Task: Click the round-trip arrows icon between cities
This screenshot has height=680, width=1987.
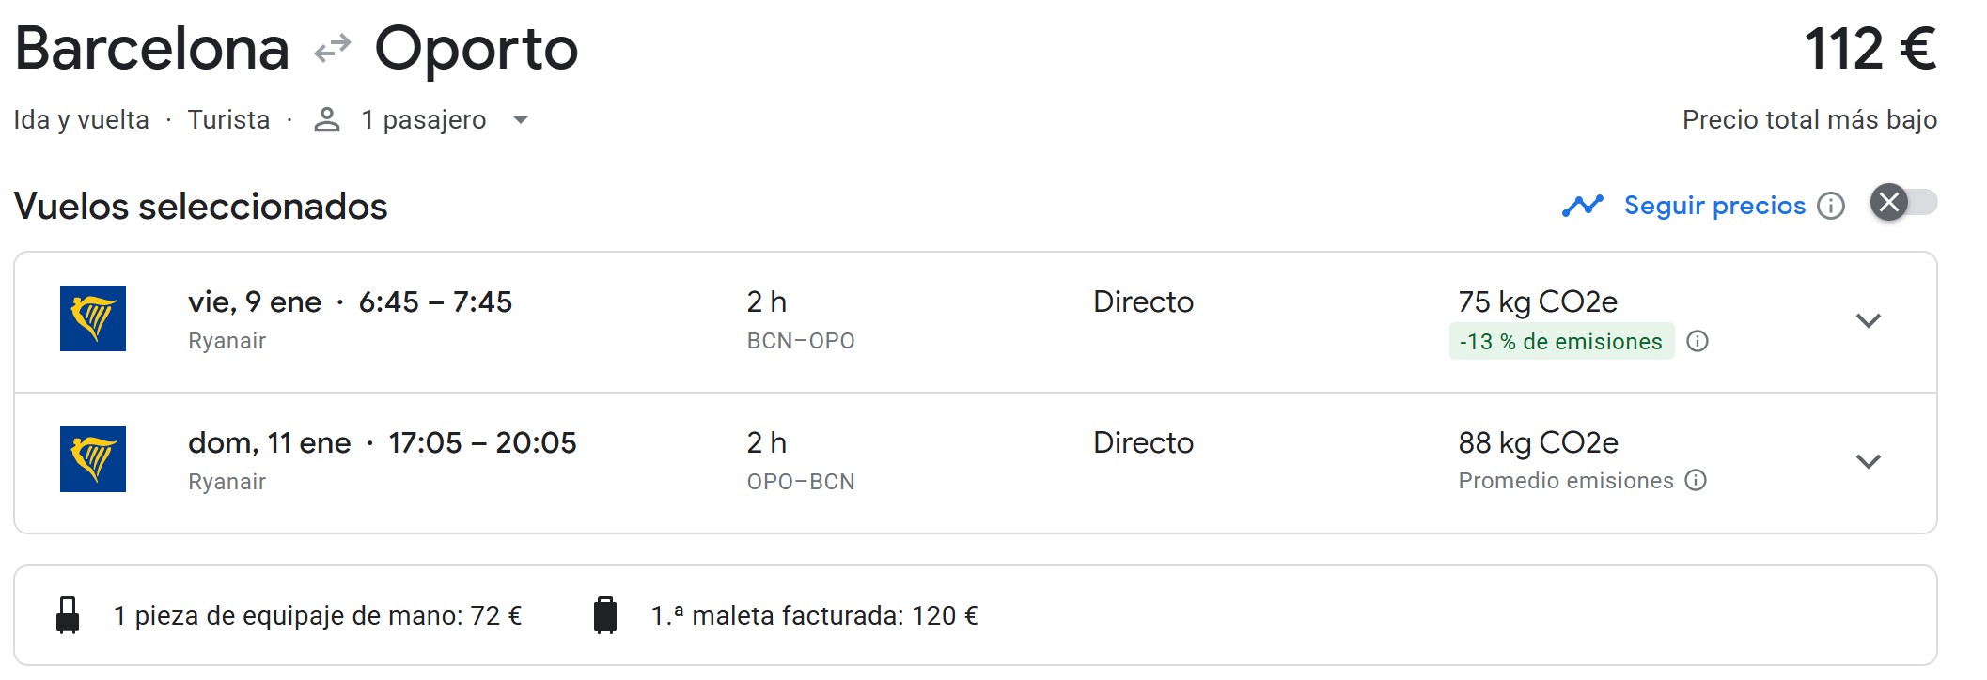Action: point(332,48)
